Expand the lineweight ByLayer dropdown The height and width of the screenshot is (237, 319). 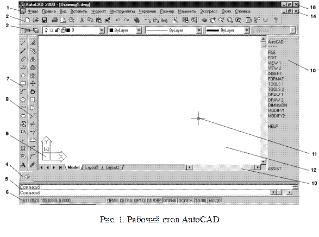coord(247,30)
